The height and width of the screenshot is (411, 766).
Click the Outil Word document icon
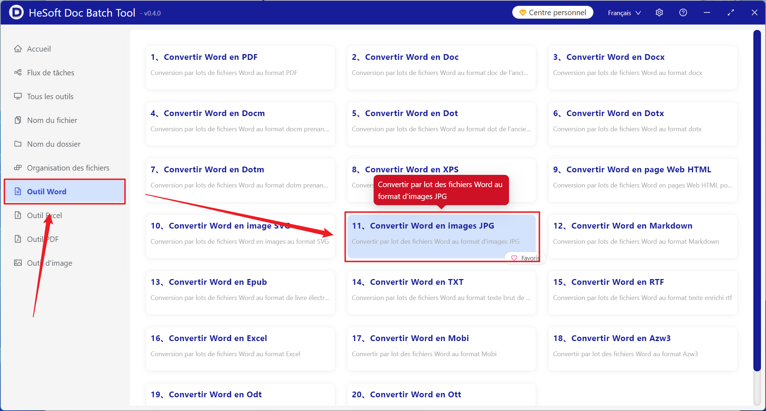click(18, 191)
